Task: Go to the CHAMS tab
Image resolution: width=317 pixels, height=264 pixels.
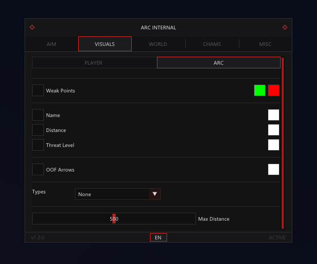Action: (212, 44)
